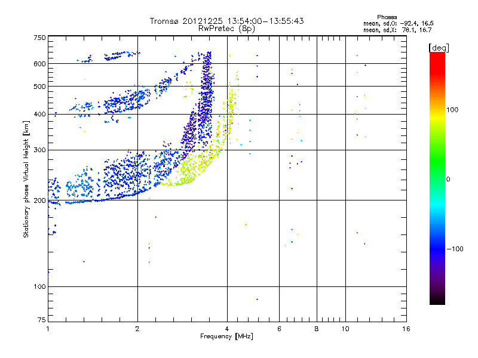Select the 'mean, sd,O: -92.4, 16.5' text
This screenshot has height=358, width=478.
[399, 23]
